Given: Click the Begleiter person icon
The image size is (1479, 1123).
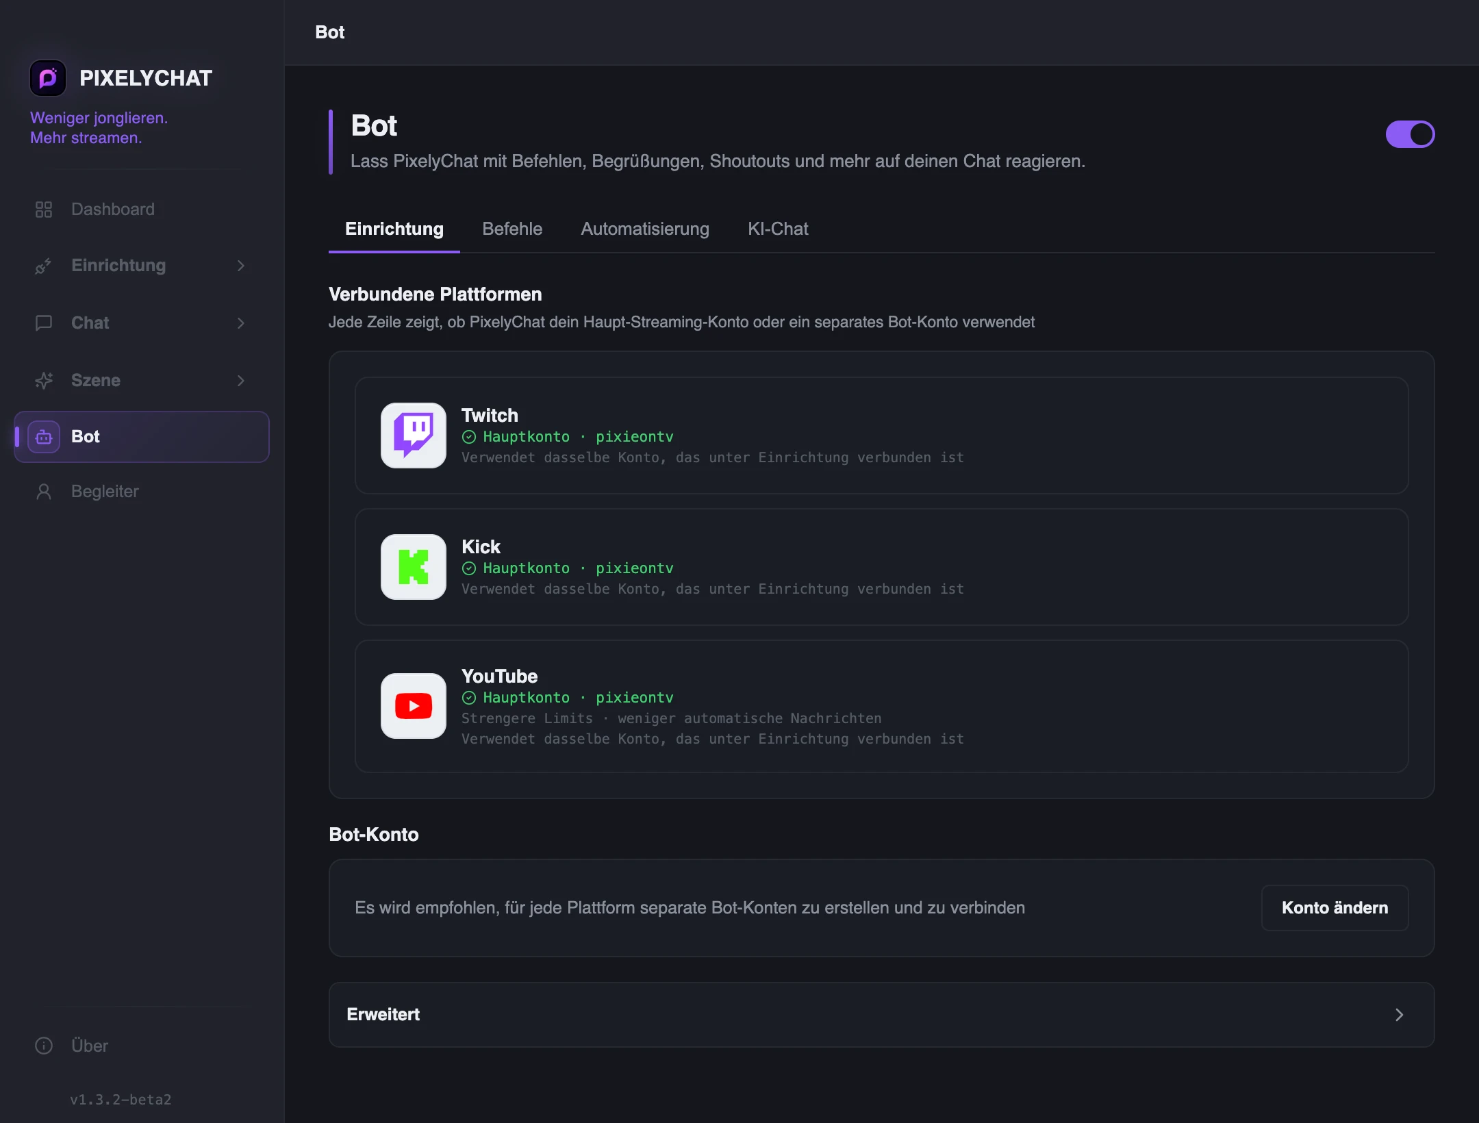Looking at the screenshot, I should [x=44, y=492].
